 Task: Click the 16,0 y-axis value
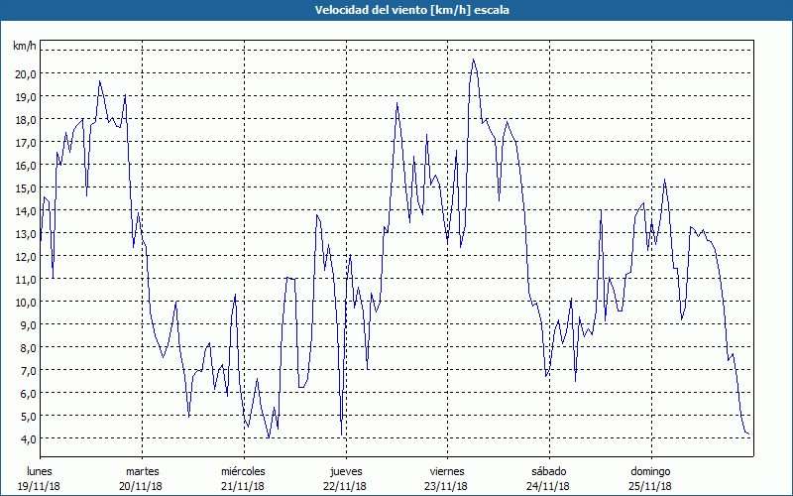pyautogui.click(x=27, y=165)
